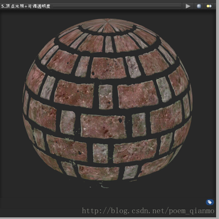
Task: Click the "5." number starting the title
Action: tap(3, 6)
